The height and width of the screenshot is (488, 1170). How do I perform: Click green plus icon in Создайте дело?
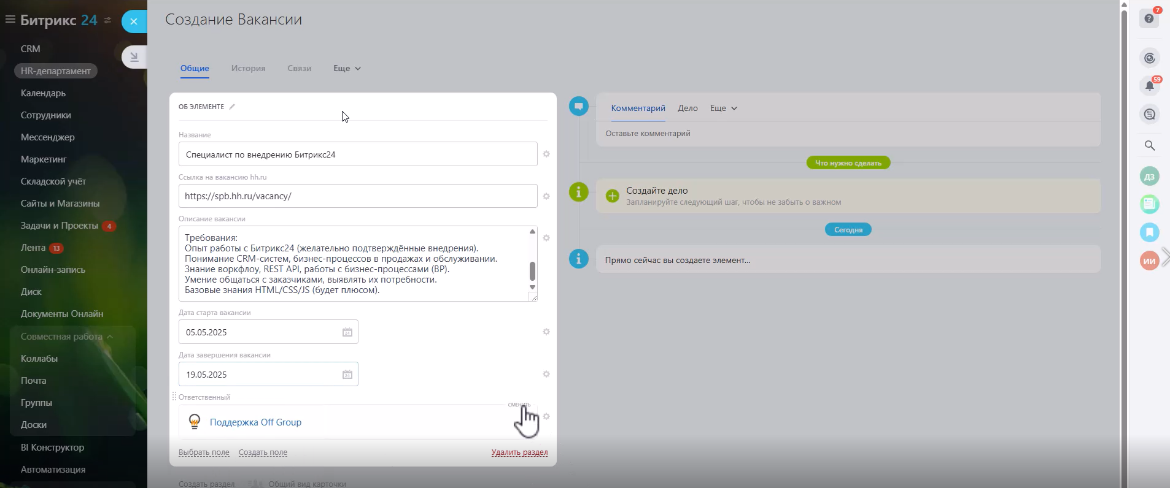click(x=612, y=196)
